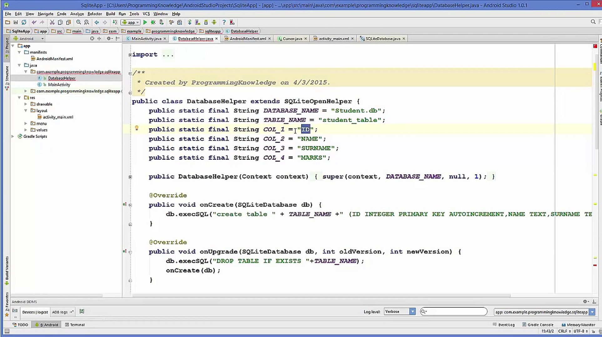
Task: Open the project panel settings gear
Action: (109, 39)
